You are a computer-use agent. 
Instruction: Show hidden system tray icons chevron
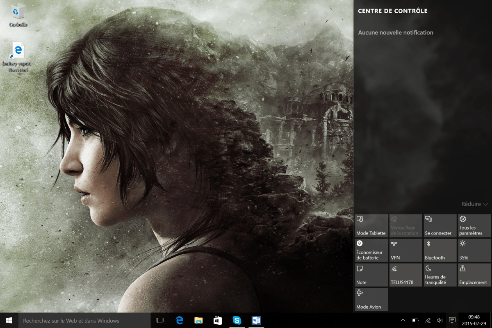tap(403, 320)
